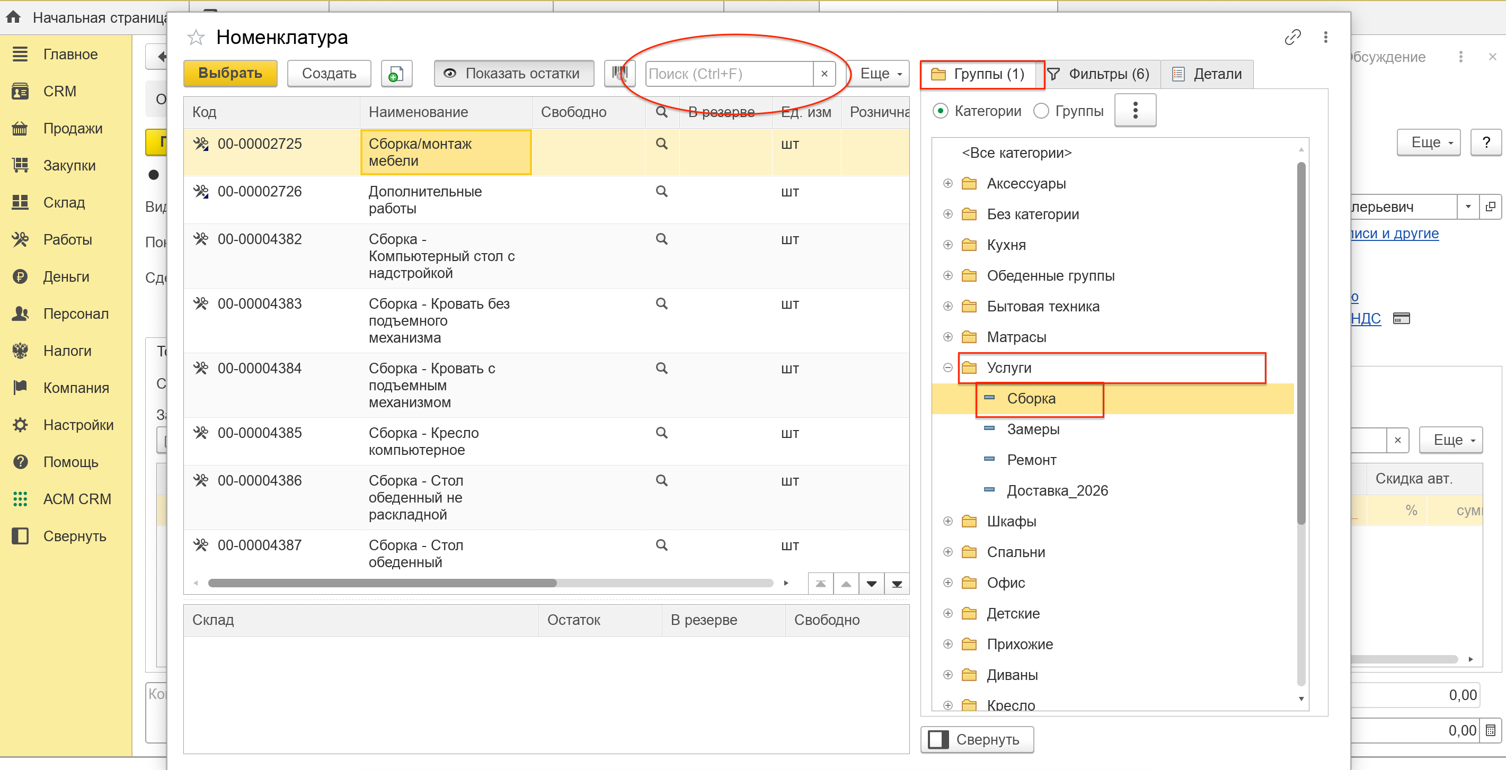Switch to the Детали tab
This screenshot has height=770, width=1506.
point(1207,74)
